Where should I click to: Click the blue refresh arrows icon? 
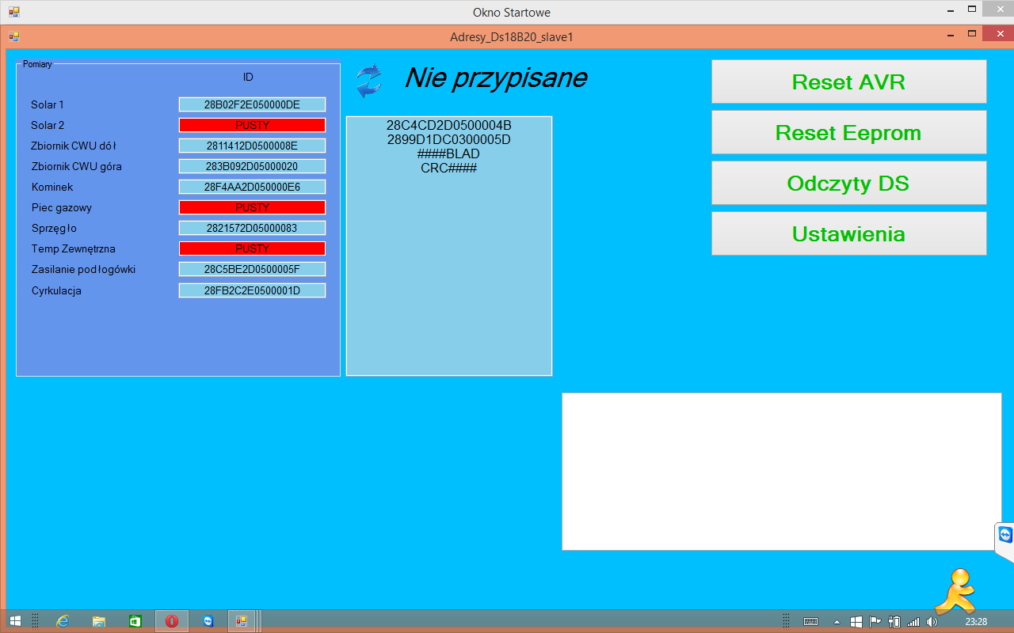tap(368, 81)
